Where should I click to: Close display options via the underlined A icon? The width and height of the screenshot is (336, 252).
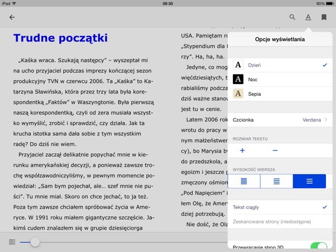pos(308,17)
